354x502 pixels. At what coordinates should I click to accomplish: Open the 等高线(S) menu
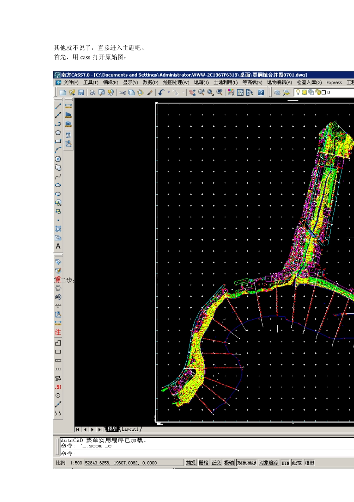[252, 83]
